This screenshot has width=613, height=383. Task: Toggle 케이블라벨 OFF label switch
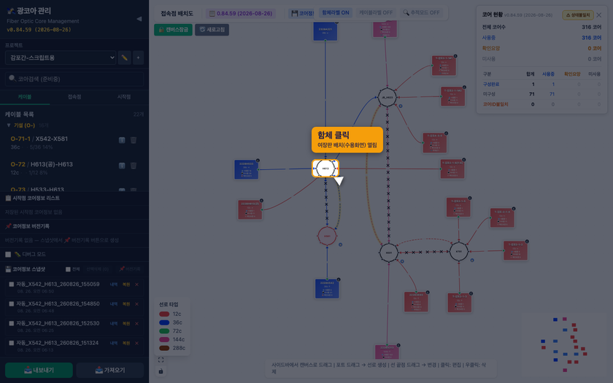point(376,12)
